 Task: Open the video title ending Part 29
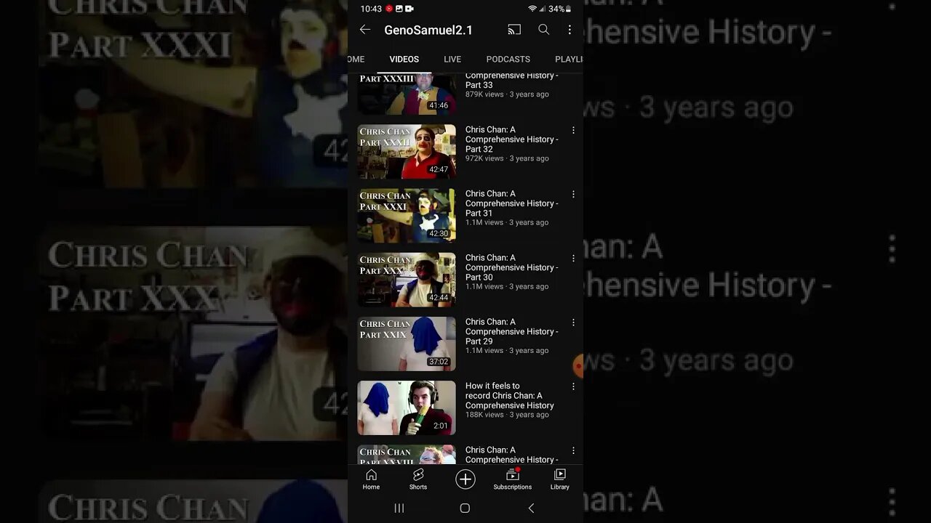point(512,331)
